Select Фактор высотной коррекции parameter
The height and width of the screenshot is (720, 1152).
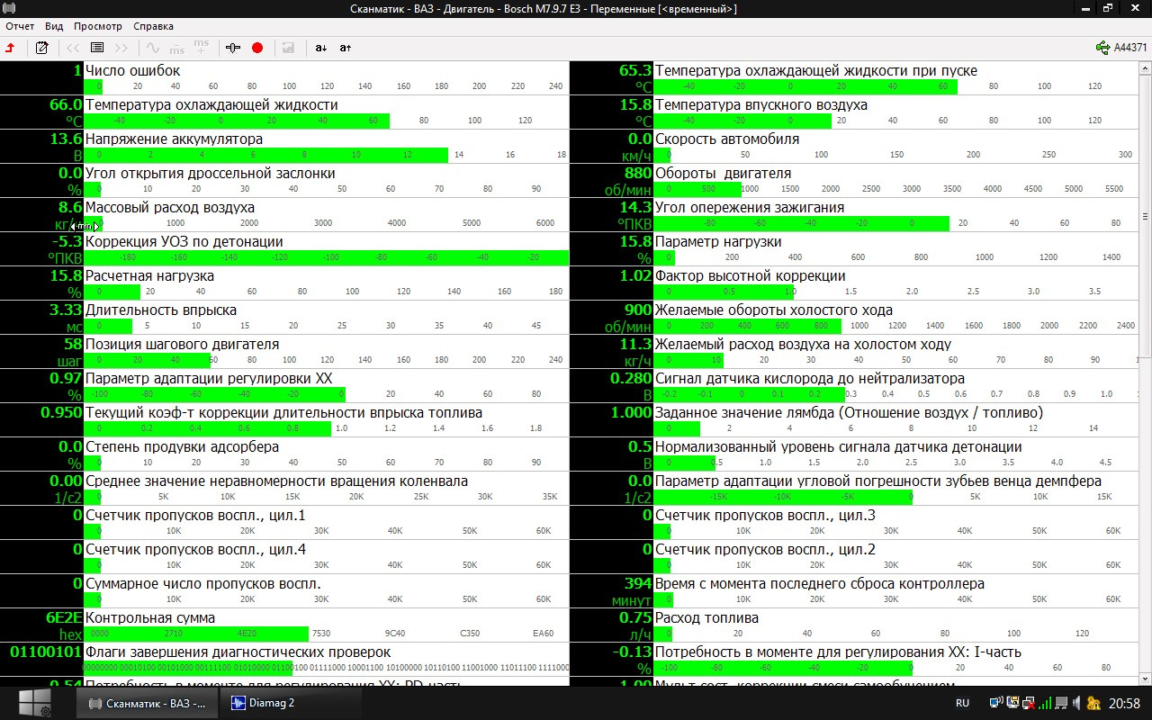[x=854, y=283]
